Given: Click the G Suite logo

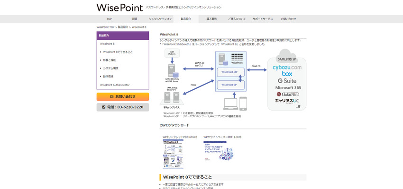Looking at the screenshot, I should click(x=287, y=81).
